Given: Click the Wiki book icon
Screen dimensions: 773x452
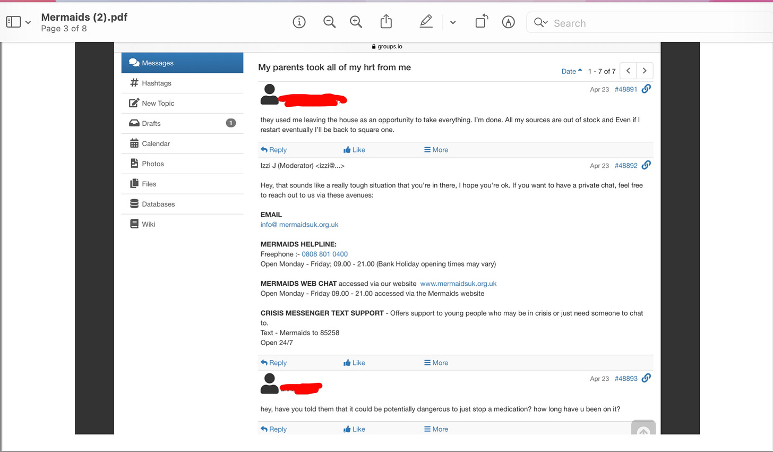Looking at the screenshot, I should tap(134, 224).
